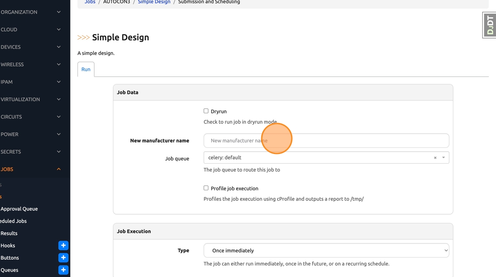Open Approval Queue in the sidebar
496x277 pixels.
(19, 209)
